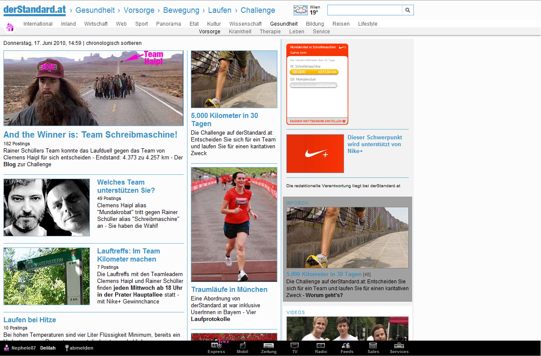Open the Wissenschaft section
Viewport: 541px width, 356px height.
coord(246,24)
